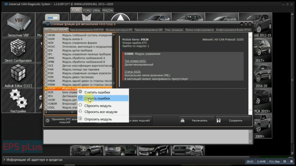
Task: Select the 2016-20 SUV thumbnail
Action: [x=263, y=75]
